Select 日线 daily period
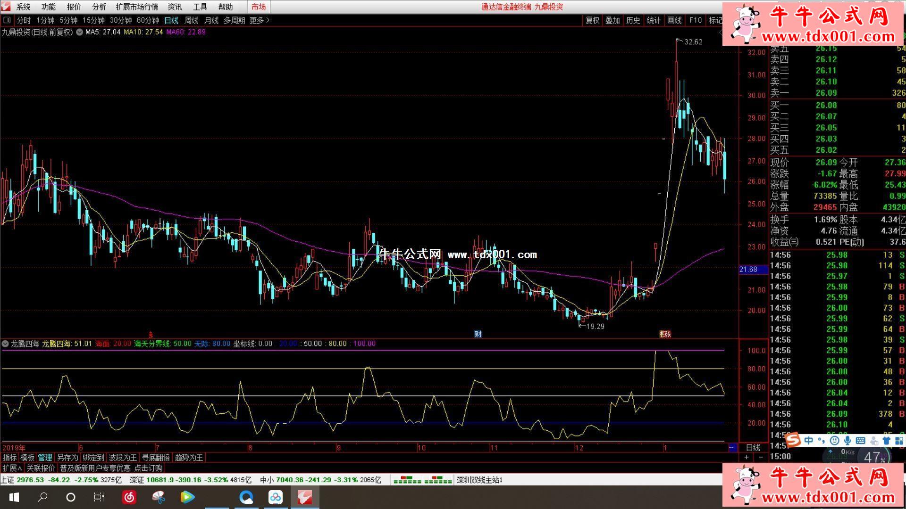Image resolution: width=906 pixels, height=509 pixels. pos(171,20)
